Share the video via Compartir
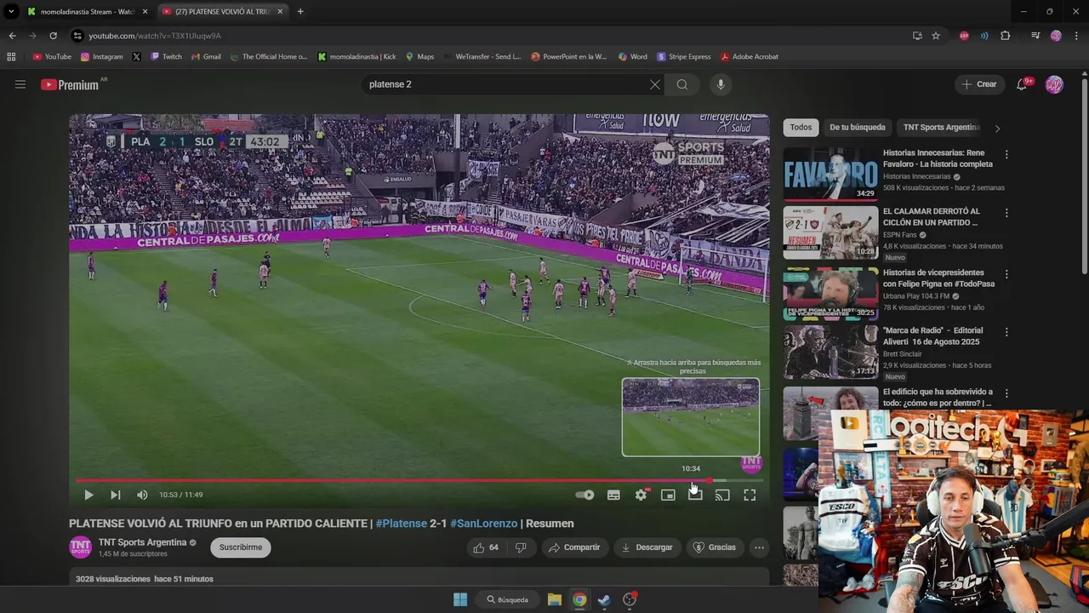1089x613 pixels. click(574, 547)
